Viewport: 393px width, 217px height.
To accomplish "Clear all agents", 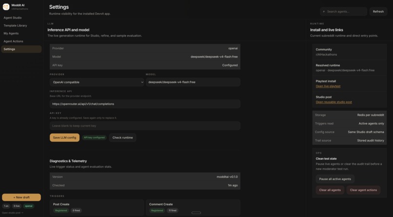I will click(330, 190).
